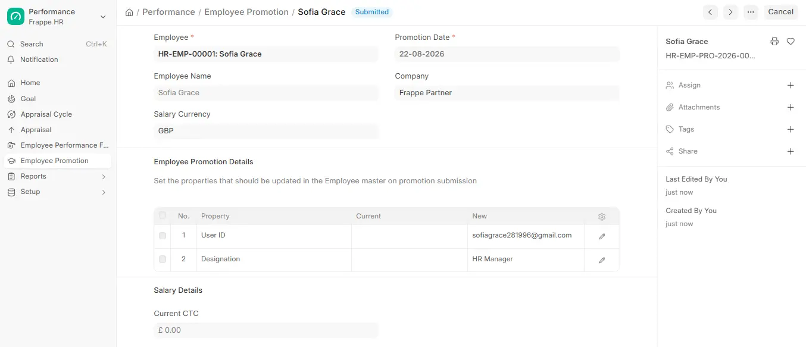Expand the Setup section chevron
The width and height of the screenshot is (806, 347).
(x=104, y=192)
